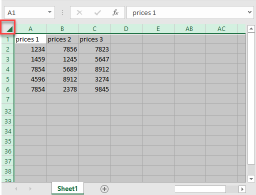The width and height of the screenshot is (256, 195).
Task: Select row 35 header
Action: pos(7,141)
